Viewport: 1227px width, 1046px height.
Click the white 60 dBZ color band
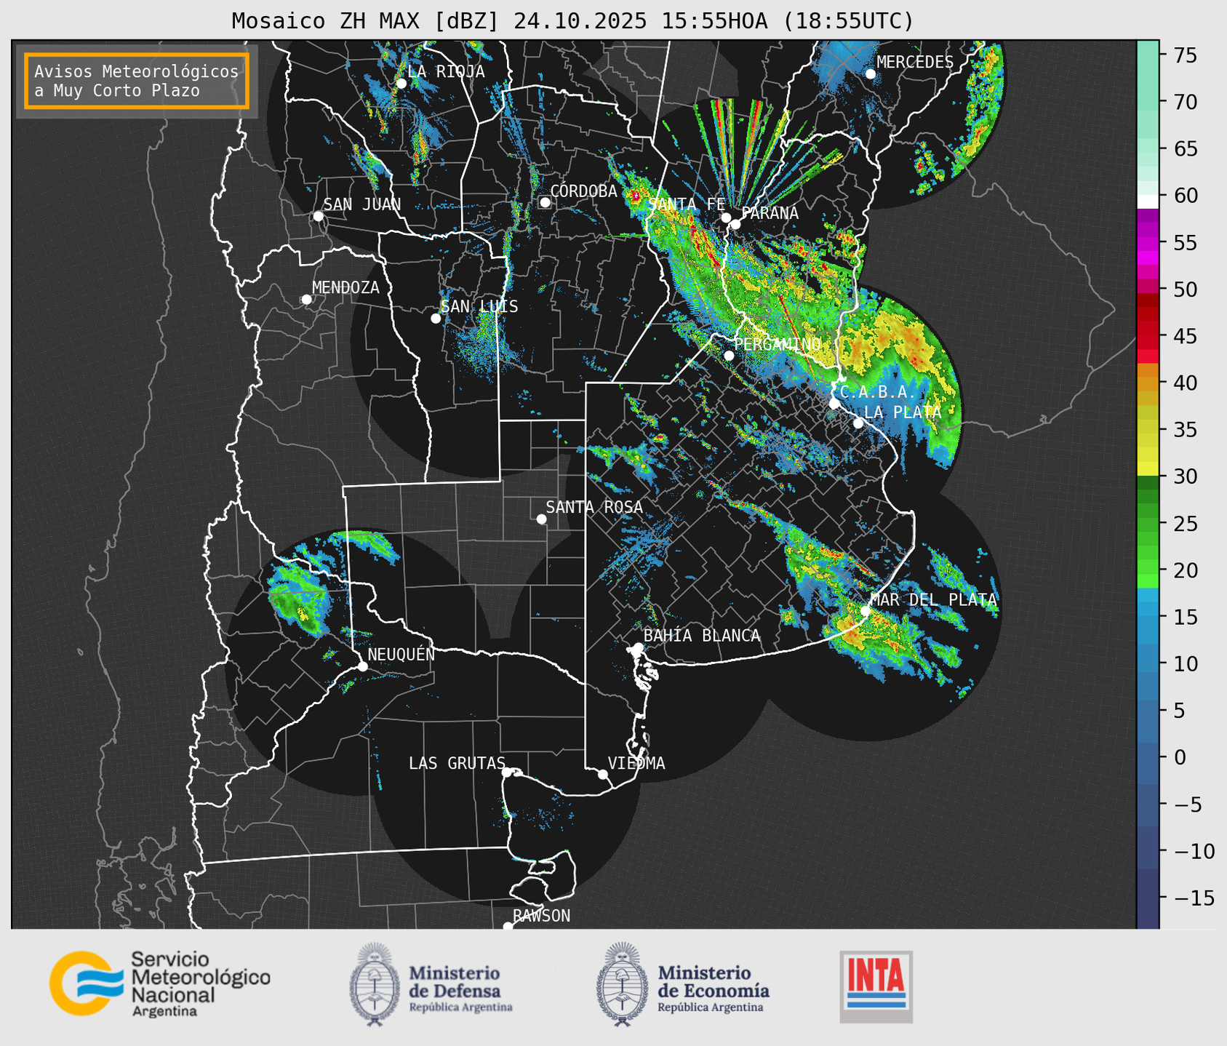tap(1148, 201)
